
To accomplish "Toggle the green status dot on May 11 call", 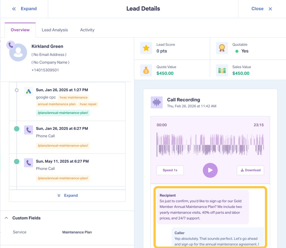I will pyautogui.click(x=16, y=162).
